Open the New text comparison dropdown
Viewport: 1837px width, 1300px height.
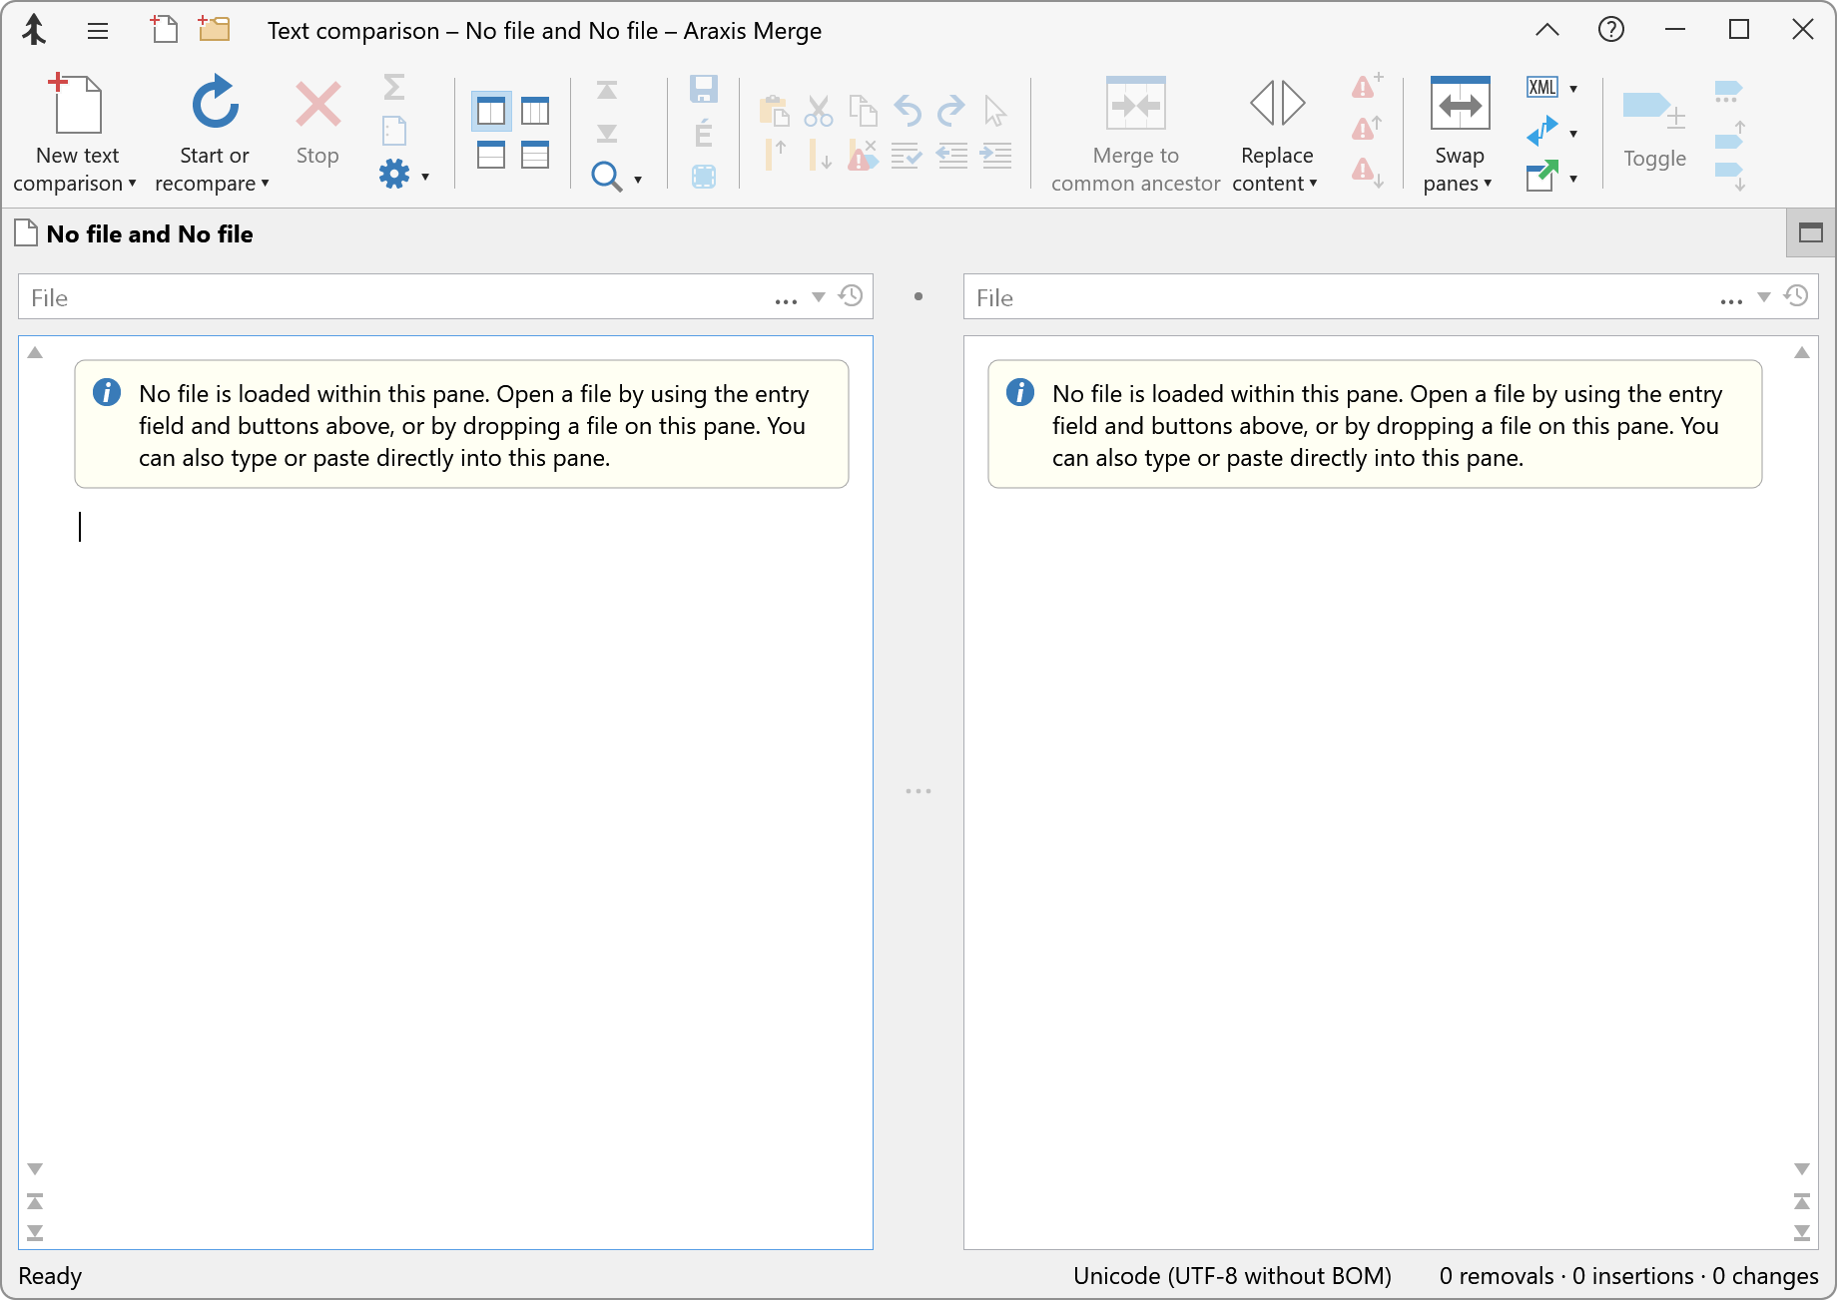click(133, 183)
